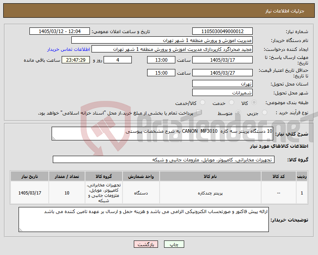
Task: Click the remaining days field showing 4
Action: pyautogui.click(x=118, y=60)
